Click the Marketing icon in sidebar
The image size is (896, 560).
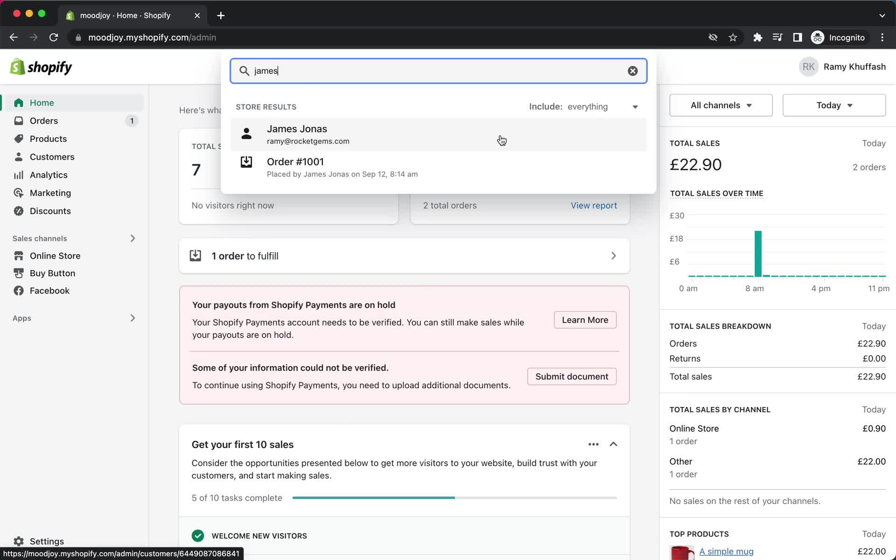tap(17, 192)
